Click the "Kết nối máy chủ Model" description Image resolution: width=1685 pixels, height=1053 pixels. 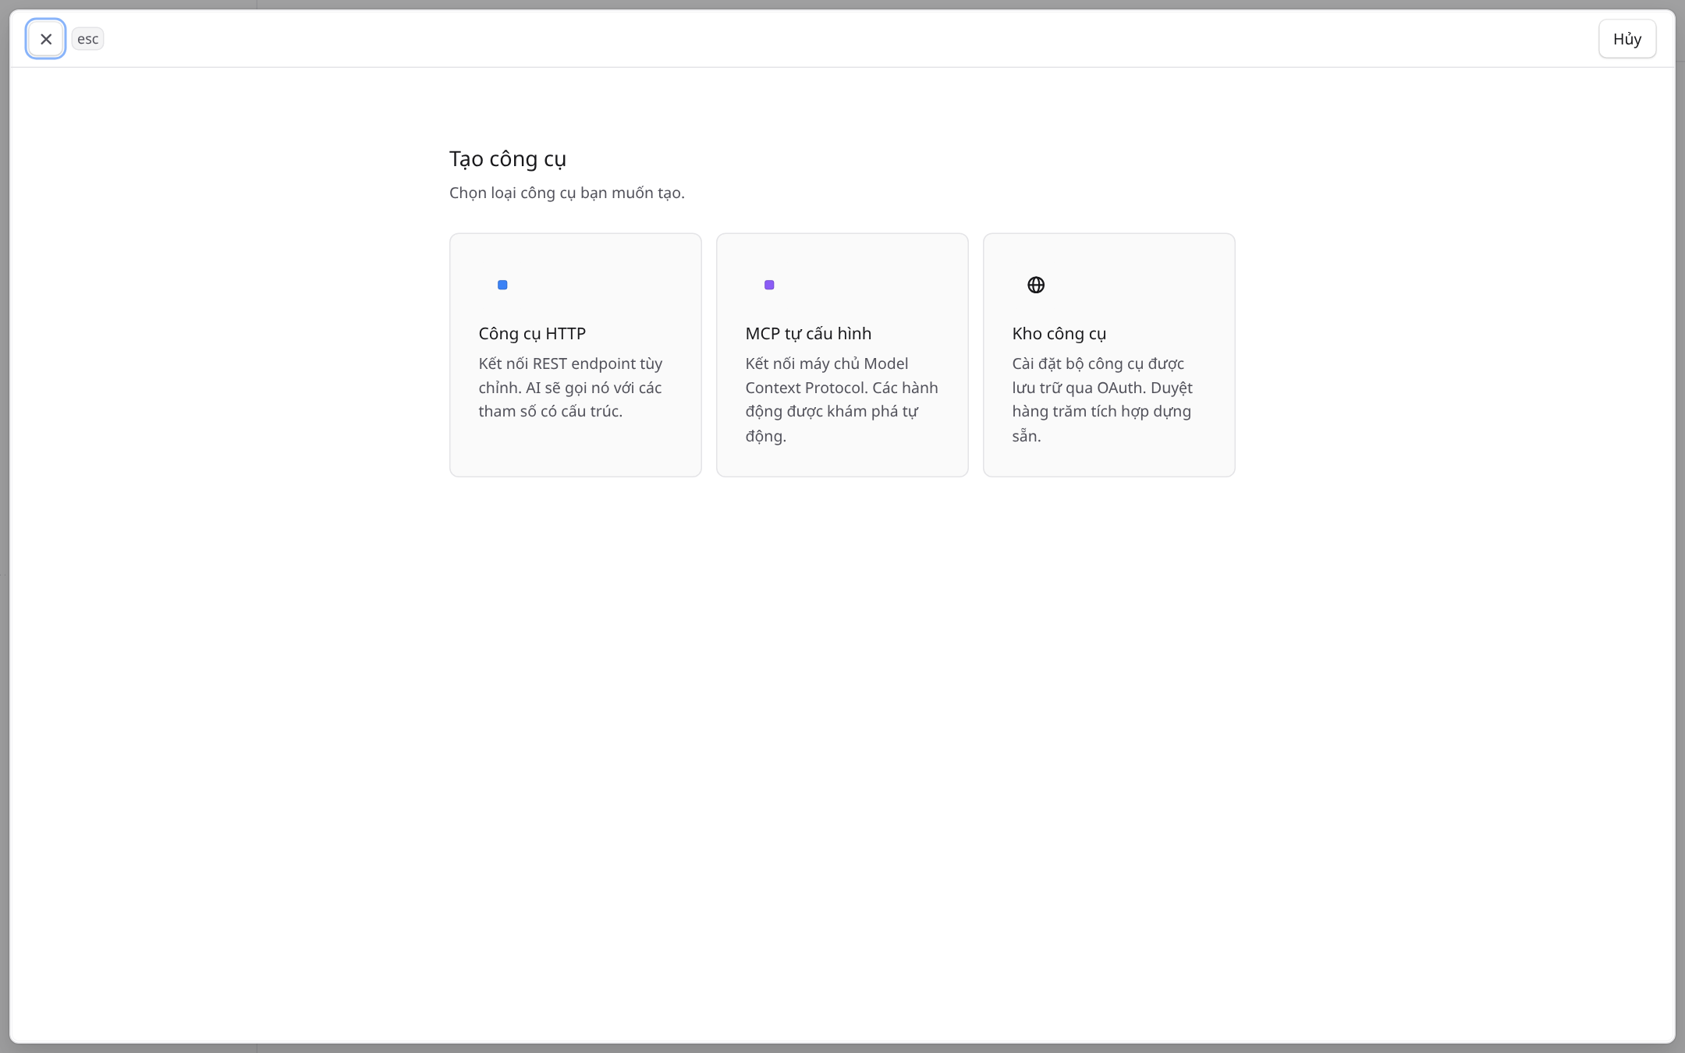click(x=842, y=399)
